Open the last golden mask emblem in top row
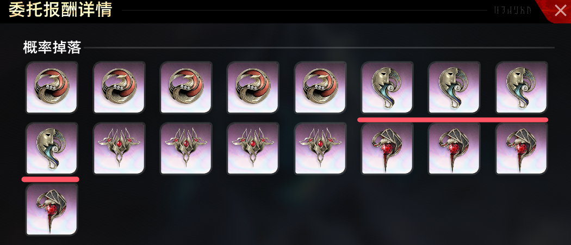 click(x=521, y=88)
